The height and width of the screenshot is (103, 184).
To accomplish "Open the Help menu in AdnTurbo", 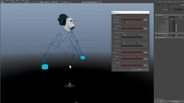I will click(x=114, y=15).
